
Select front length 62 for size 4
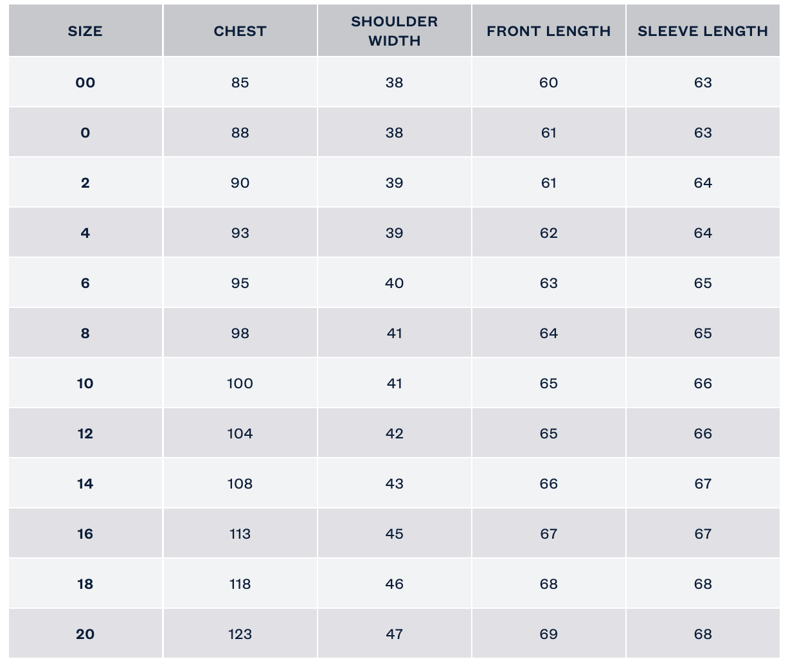tap(548, 233)
